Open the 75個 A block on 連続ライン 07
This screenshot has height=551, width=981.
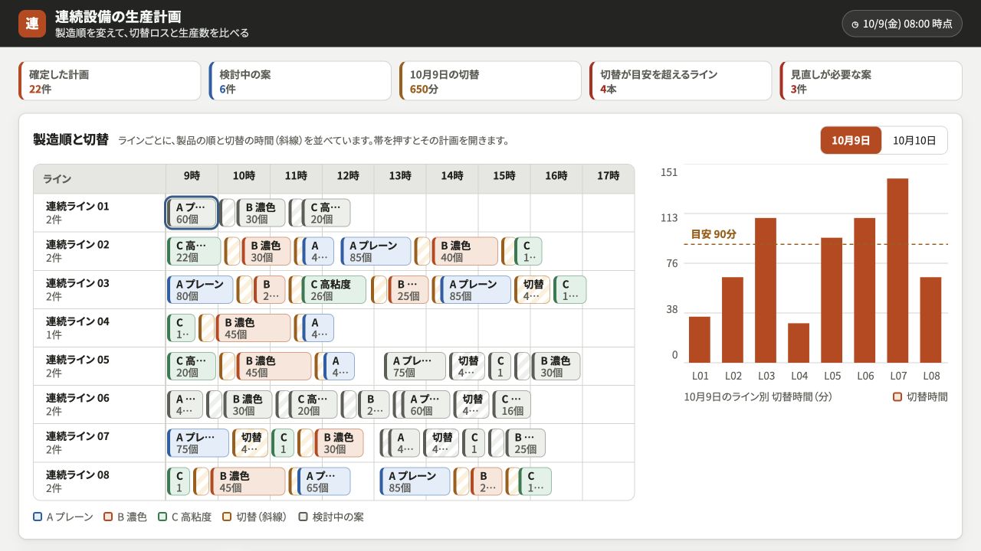click(x=198, y=442)
